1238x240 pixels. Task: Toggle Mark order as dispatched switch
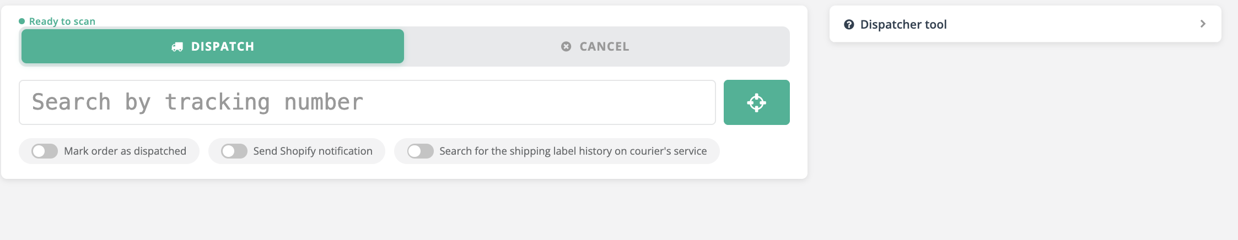pyautogui.click(x=45, y=151)
